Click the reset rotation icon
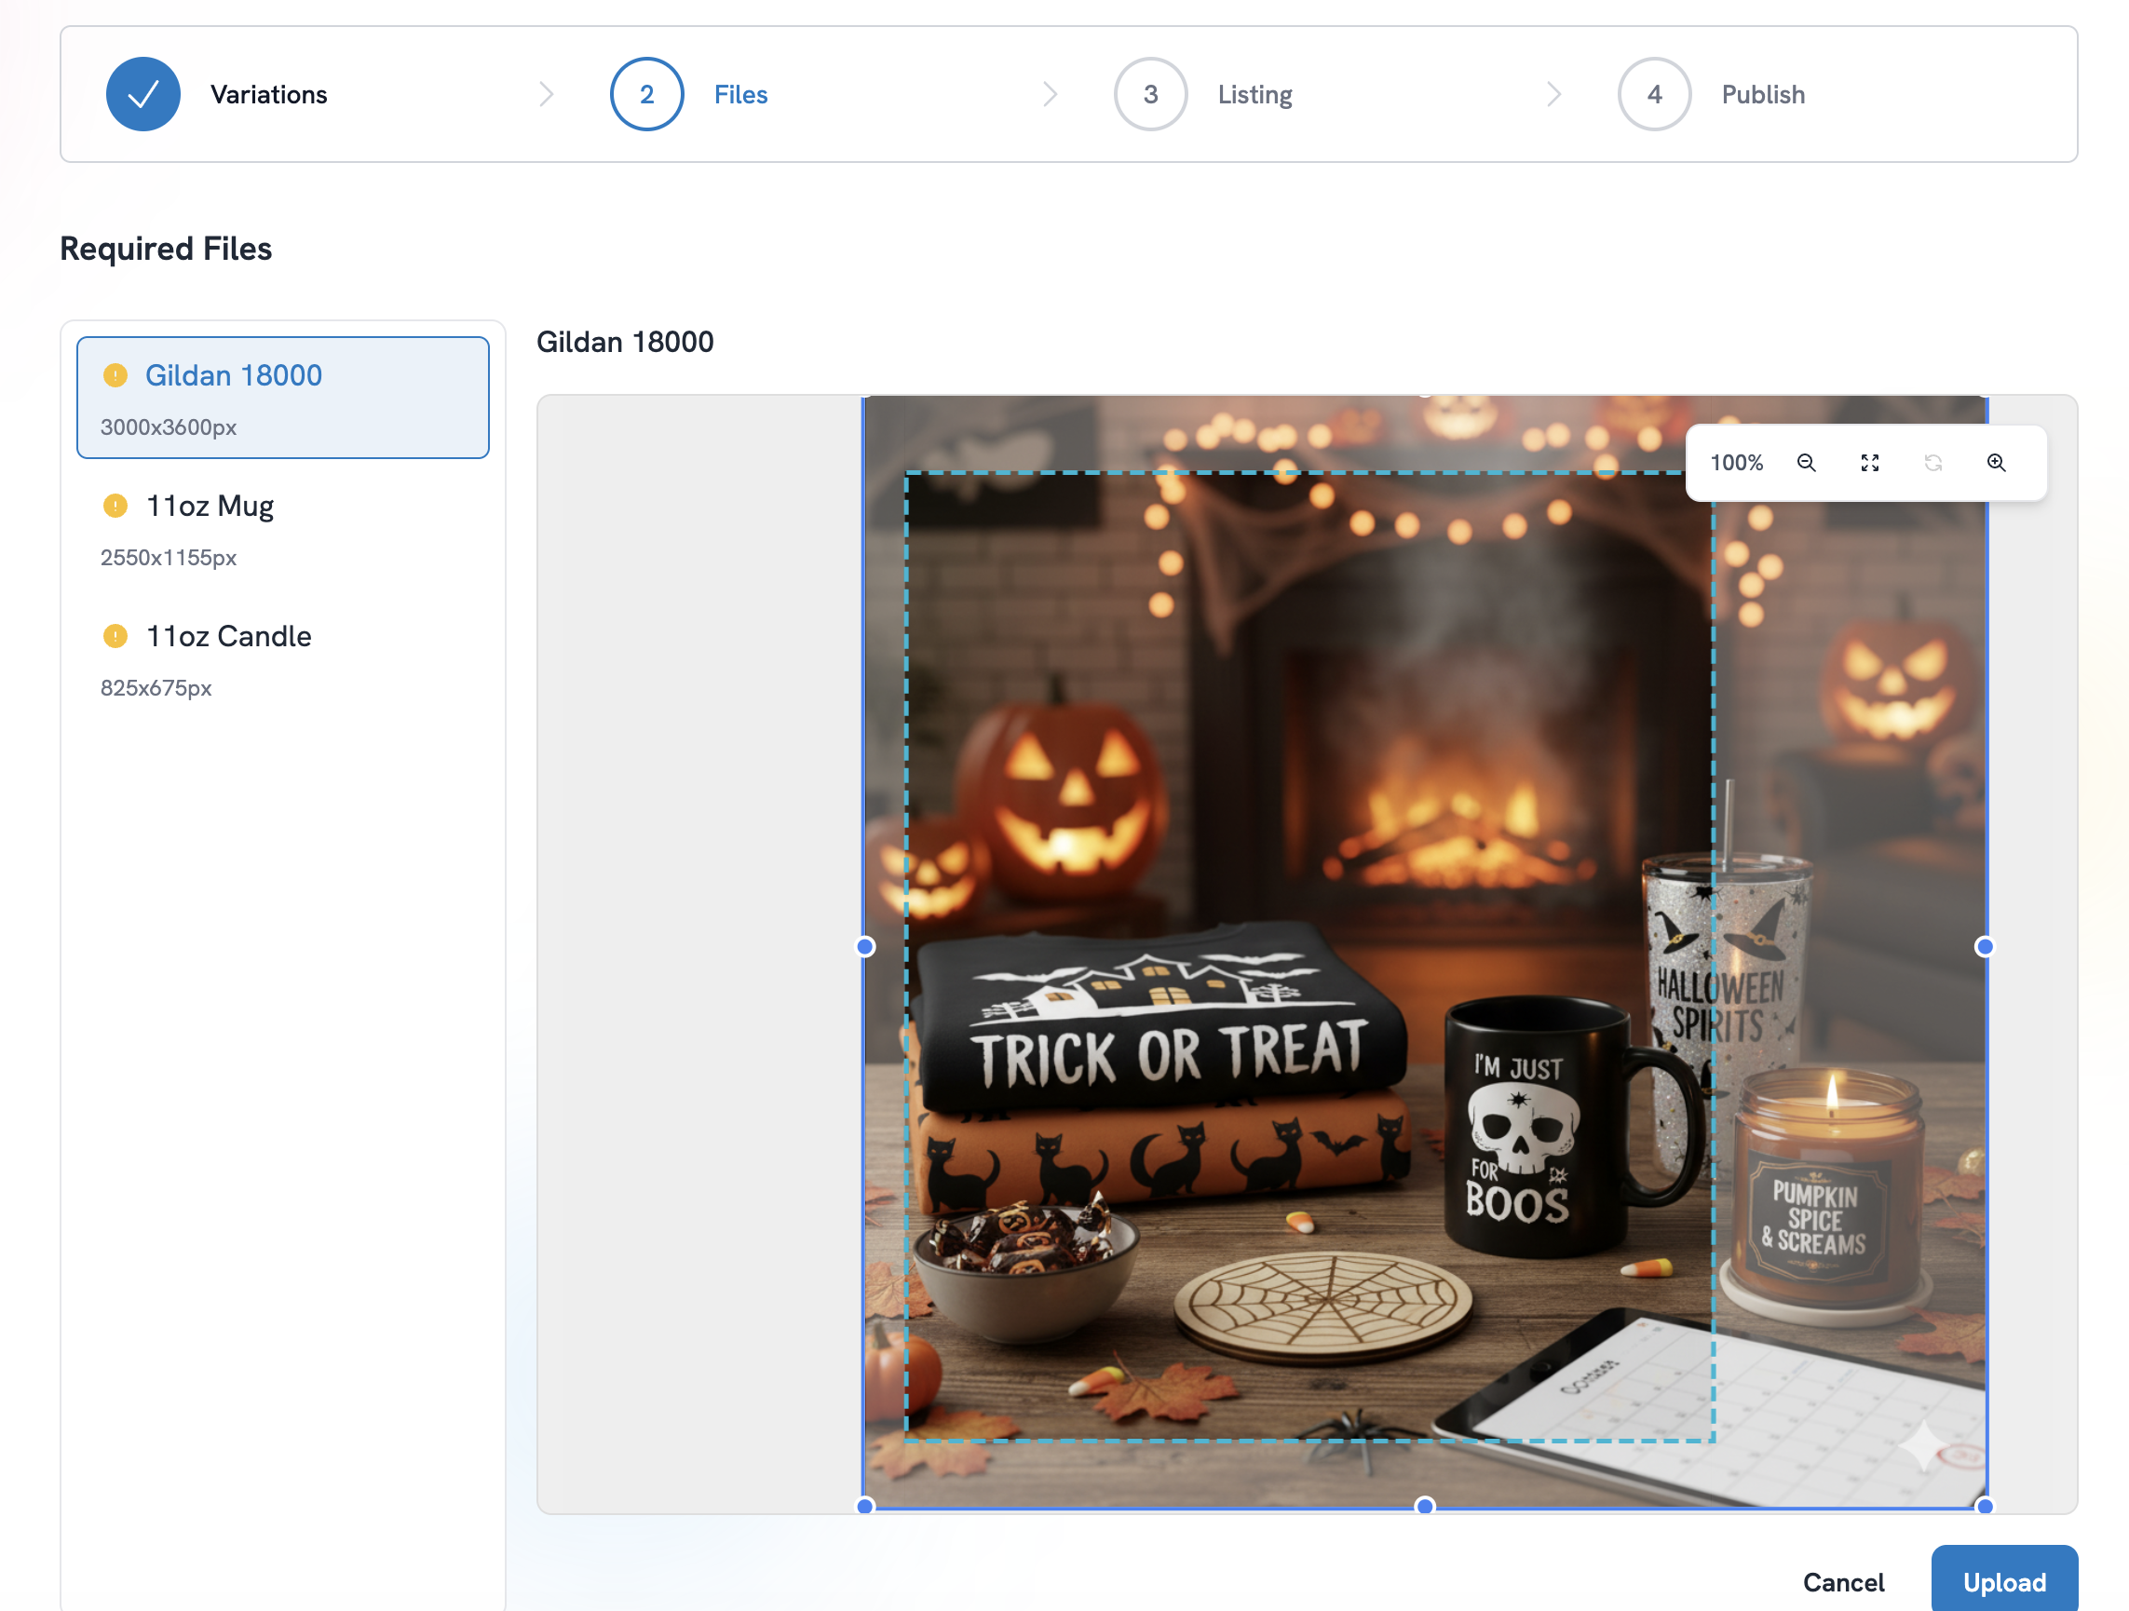 pyautogui.click(x=1932, y=463)
